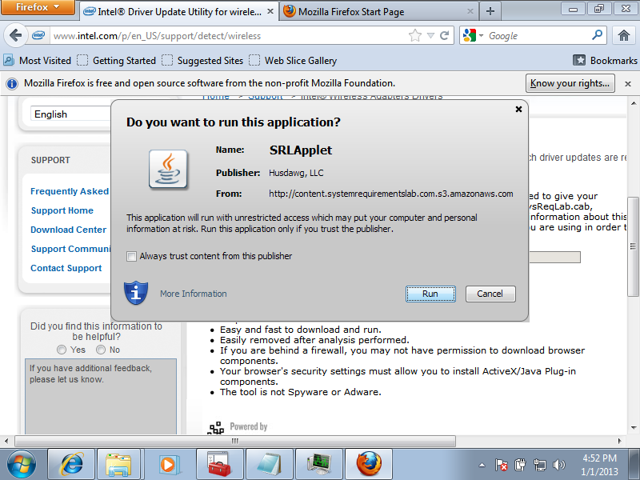Click the scroll down arrow
Image resolution: width=640 pixels, height=480 pixels.
[x=633, y=428]
